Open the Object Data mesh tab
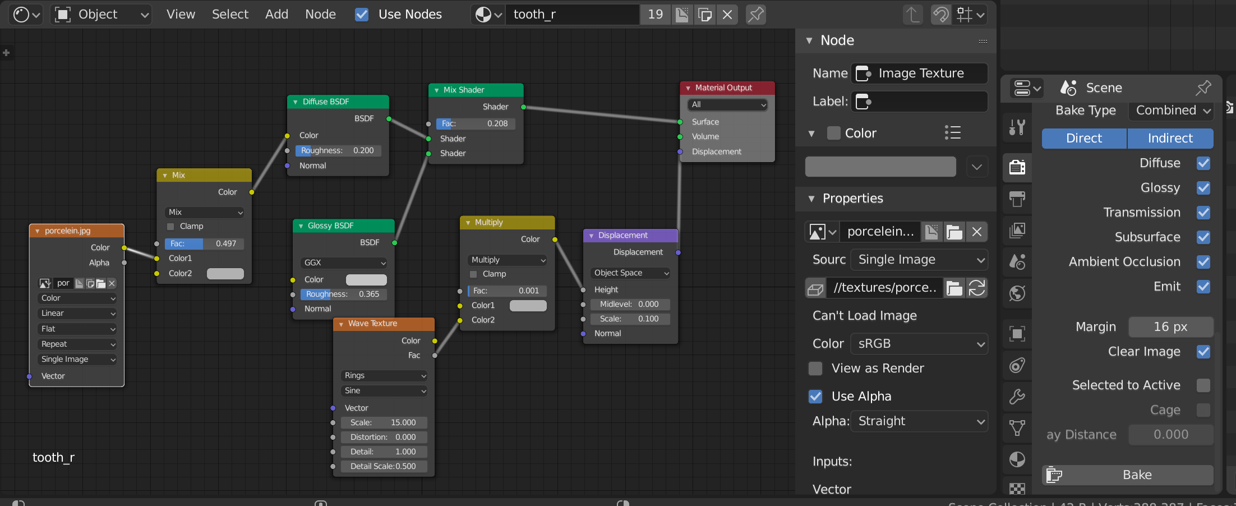 click(x=1017, y=429)
